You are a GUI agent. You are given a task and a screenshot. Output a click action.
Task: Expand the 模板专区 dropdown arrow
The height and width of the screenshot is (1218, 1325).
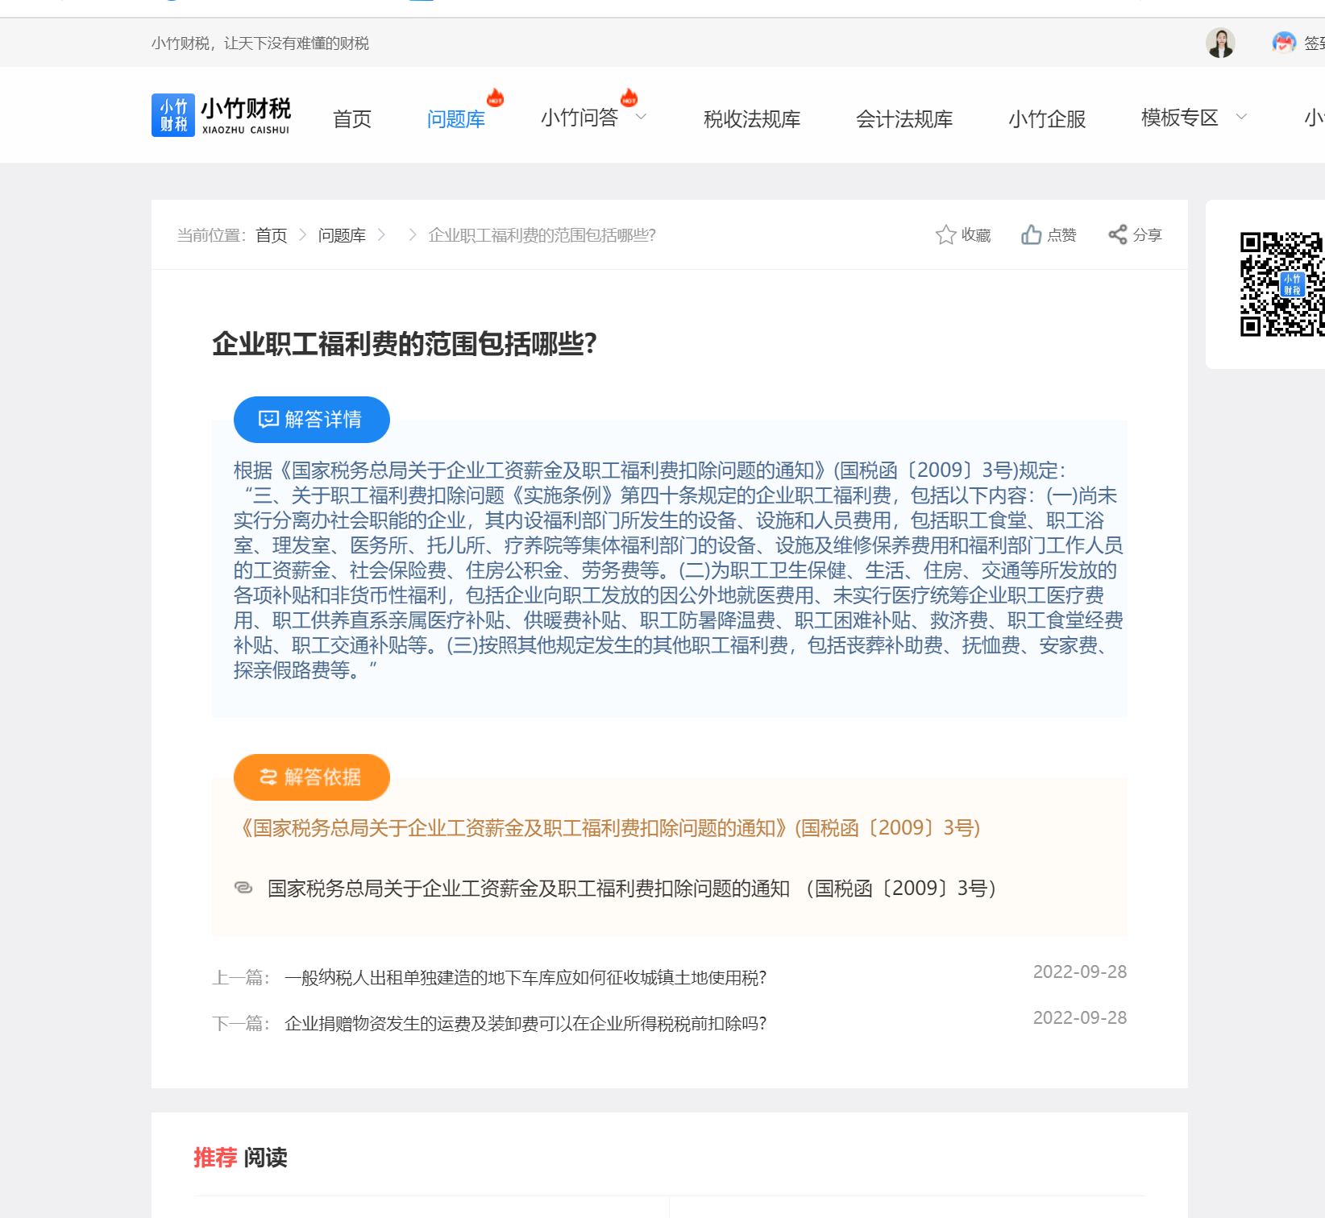point(1241,118)
